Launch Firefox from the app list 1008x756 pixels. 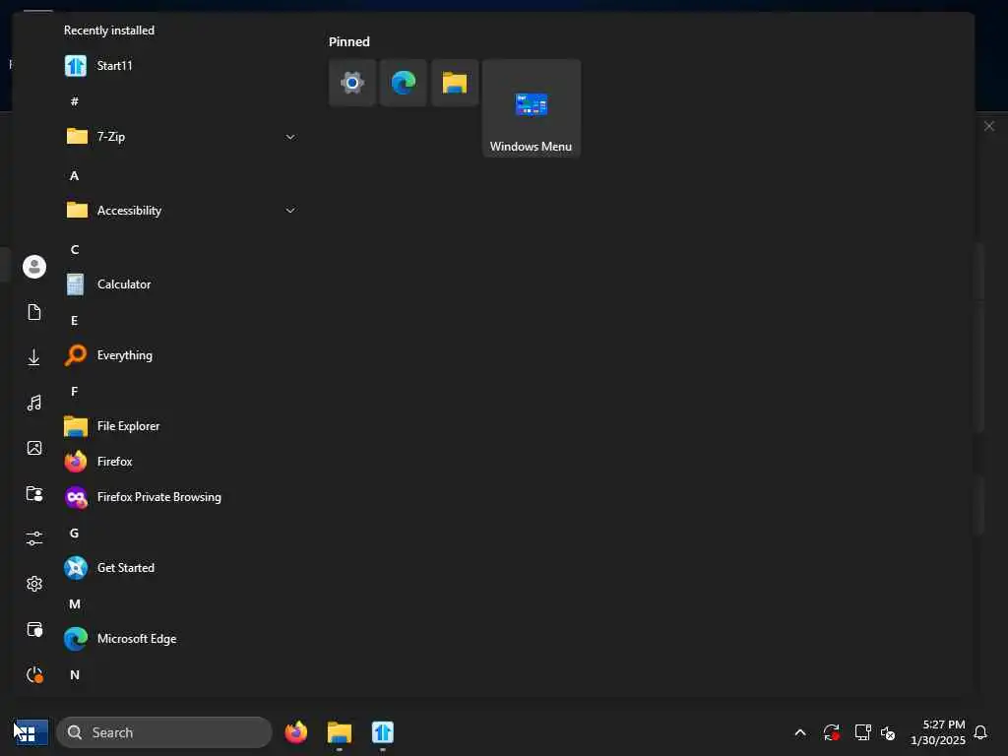180,462
